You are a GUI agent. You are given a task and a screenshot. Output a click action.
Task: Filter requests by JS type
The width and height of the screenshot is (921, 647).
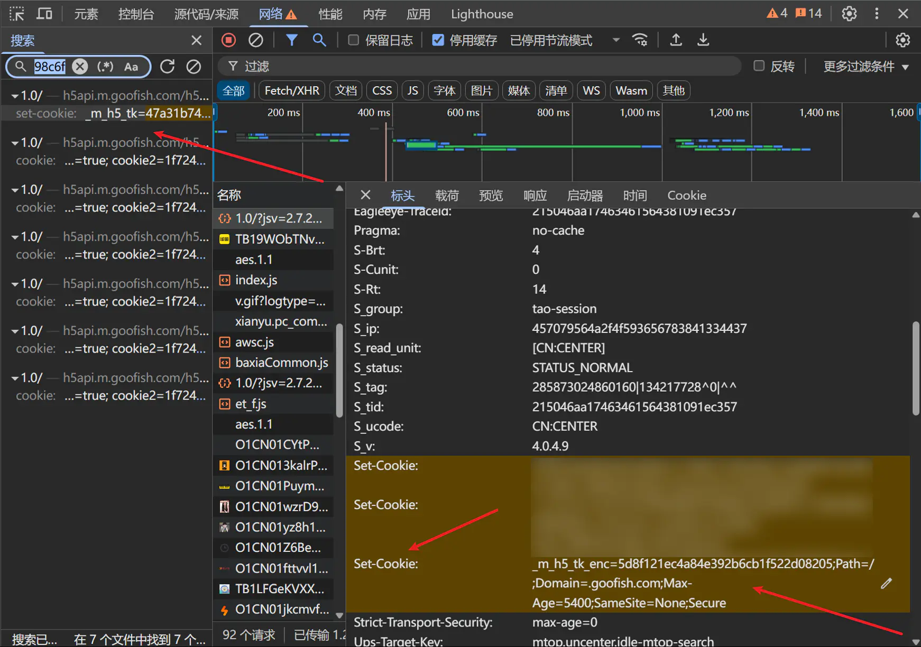click(x=412, y=91)
